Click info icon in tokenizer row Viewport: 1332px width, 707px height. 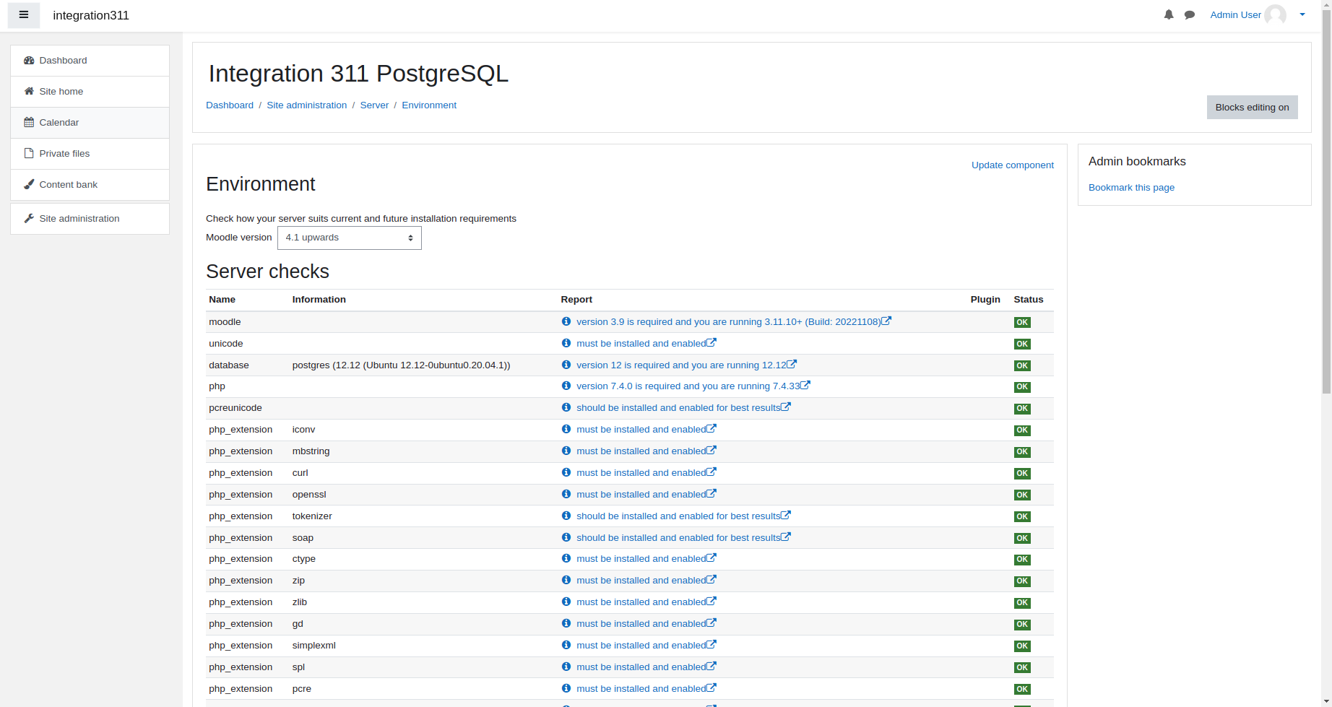click(566, 516)
